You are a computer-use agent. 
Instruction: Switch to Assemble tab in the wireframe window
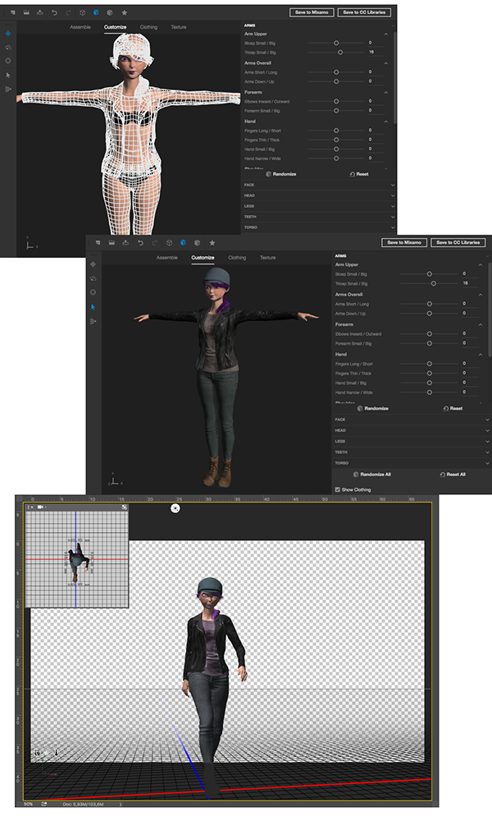point(80,27)
